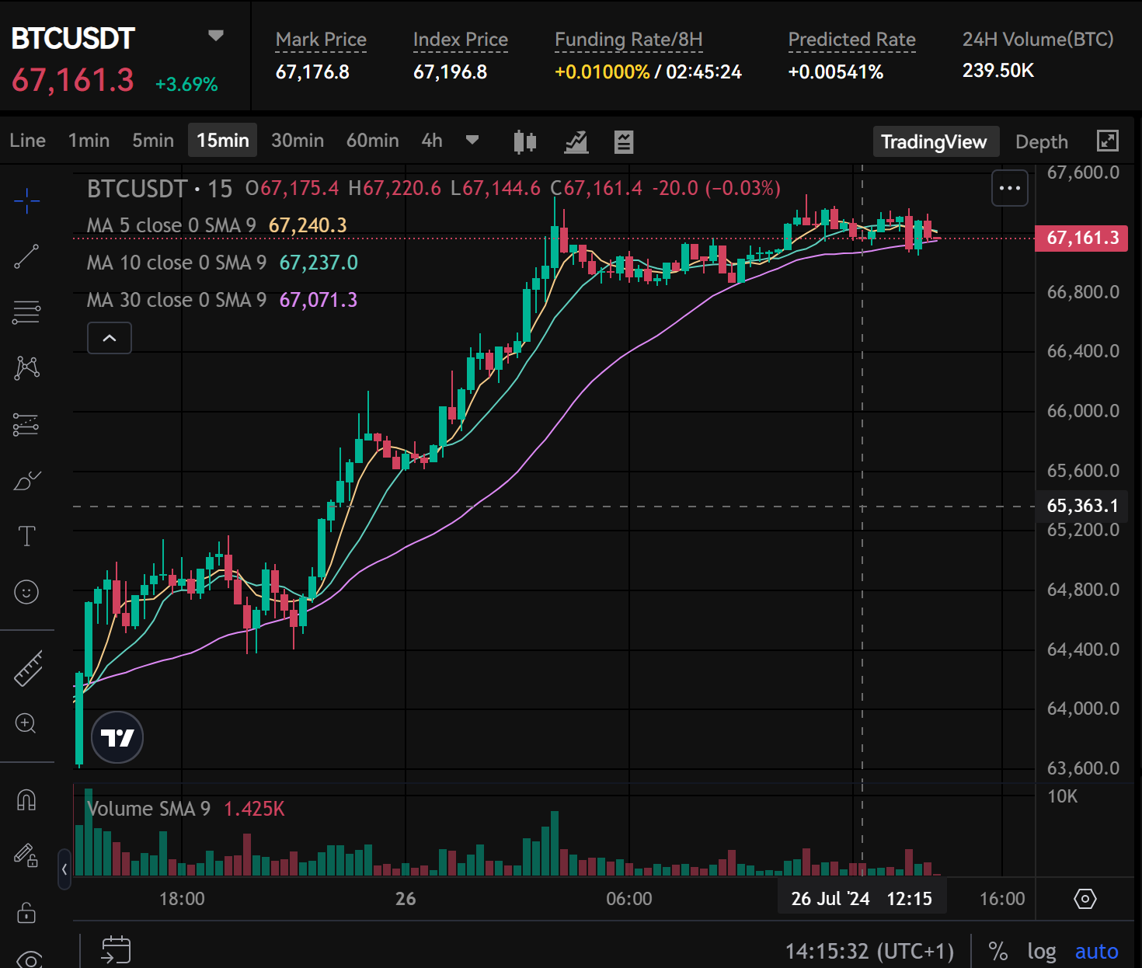Open the three-dot more options button
The width and height of the screenshot is (1142, 968).
[1010, 188]
